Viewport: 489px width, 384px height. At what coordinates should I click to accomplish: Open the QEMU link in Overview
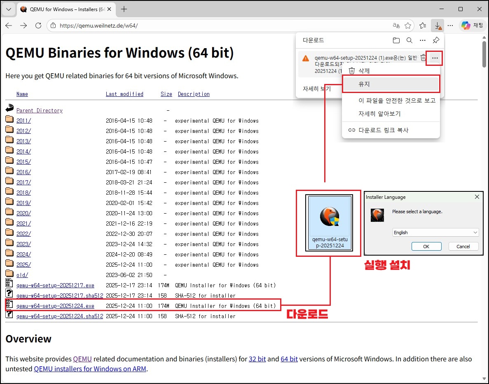(x=82, y=359)
